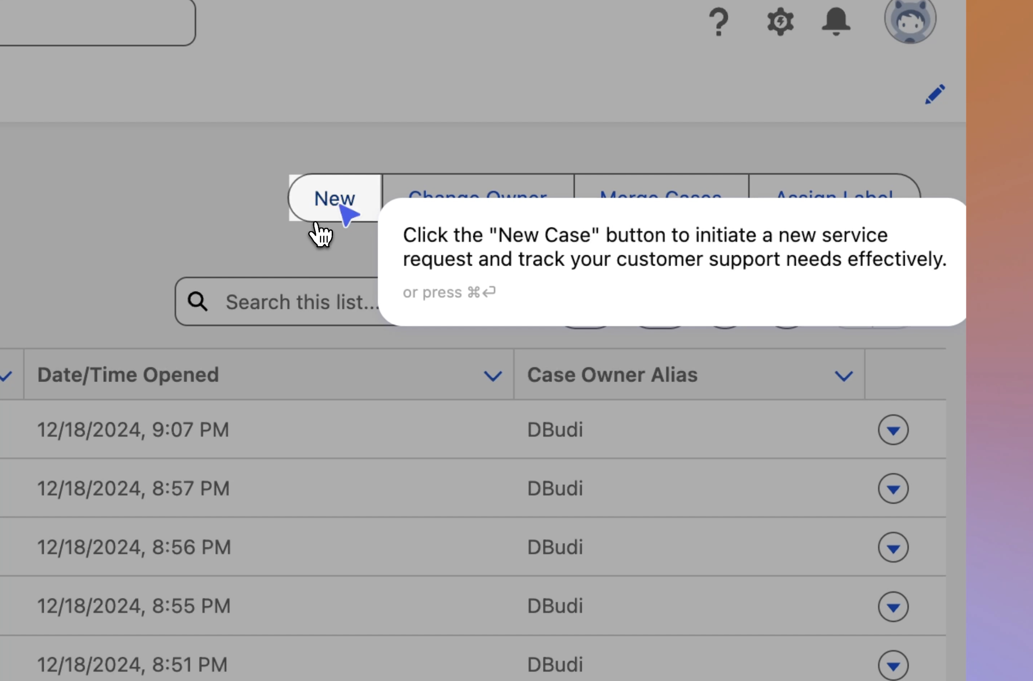1033x681 pixels.
Task: Open row actions for the 9:07 PM case
Action: (893, 430)
